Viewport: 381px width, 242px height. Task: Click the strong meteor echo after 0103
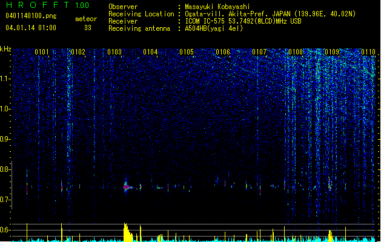pyautogui.click(x=126, y=187)
